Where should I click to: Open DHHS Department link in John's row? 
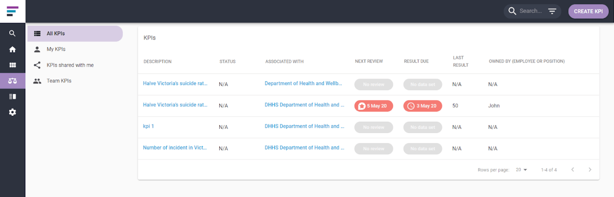305,104
